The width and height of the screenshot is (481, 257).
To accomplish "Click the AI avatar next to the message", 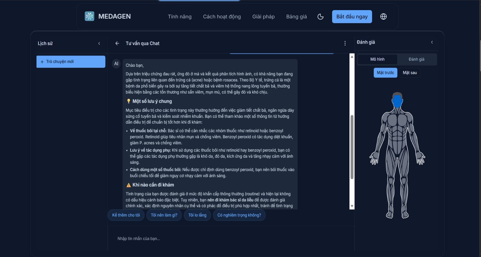I will click(x=116, y=64).
